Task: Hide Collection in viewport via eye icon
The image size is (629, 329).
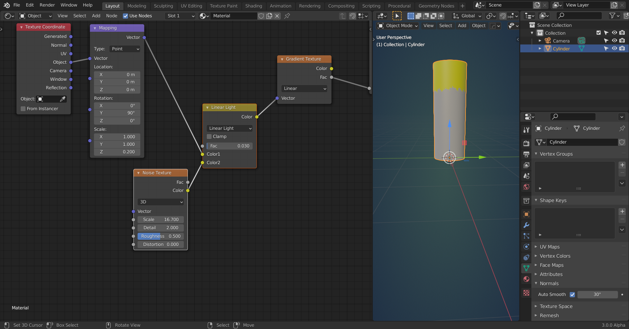Action: [x=614, y=33]
